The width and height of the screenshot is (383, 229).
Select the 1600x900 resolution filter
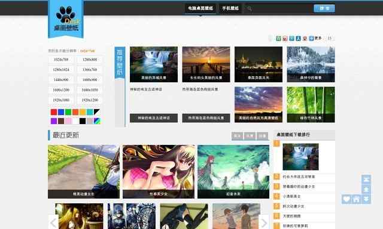[90, 80]
